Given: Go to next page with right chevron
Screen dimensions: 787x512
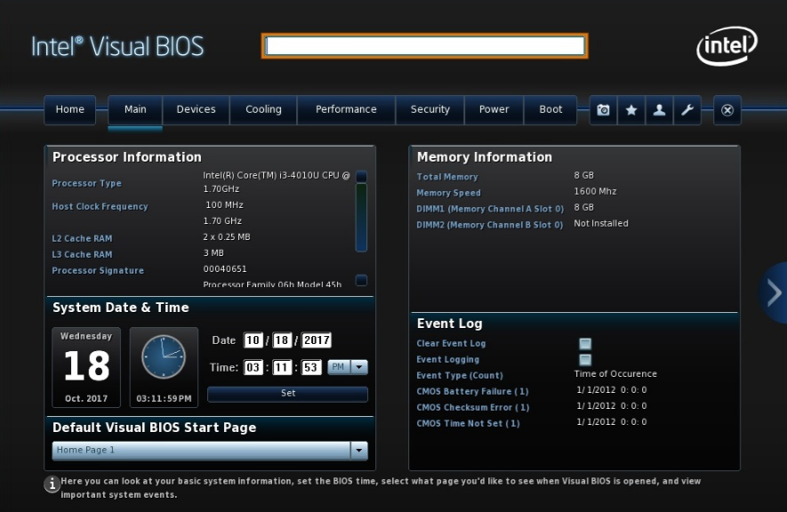Looking at the screenshot, I should [773, 292].
